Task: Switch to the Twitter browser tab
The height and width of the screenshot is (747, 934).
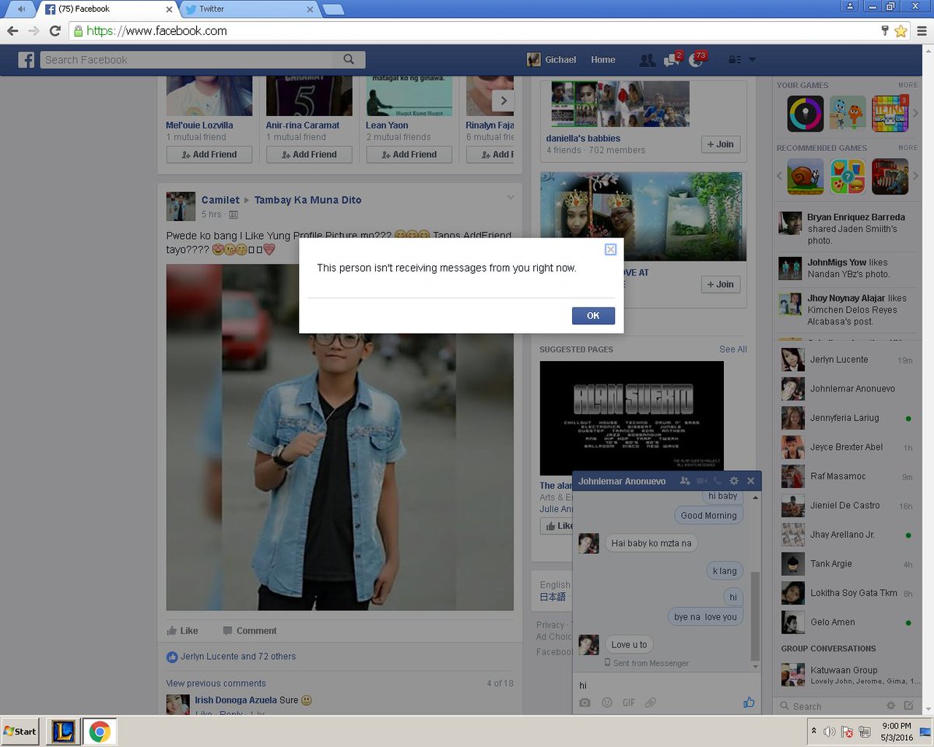Action: (248, 9)
